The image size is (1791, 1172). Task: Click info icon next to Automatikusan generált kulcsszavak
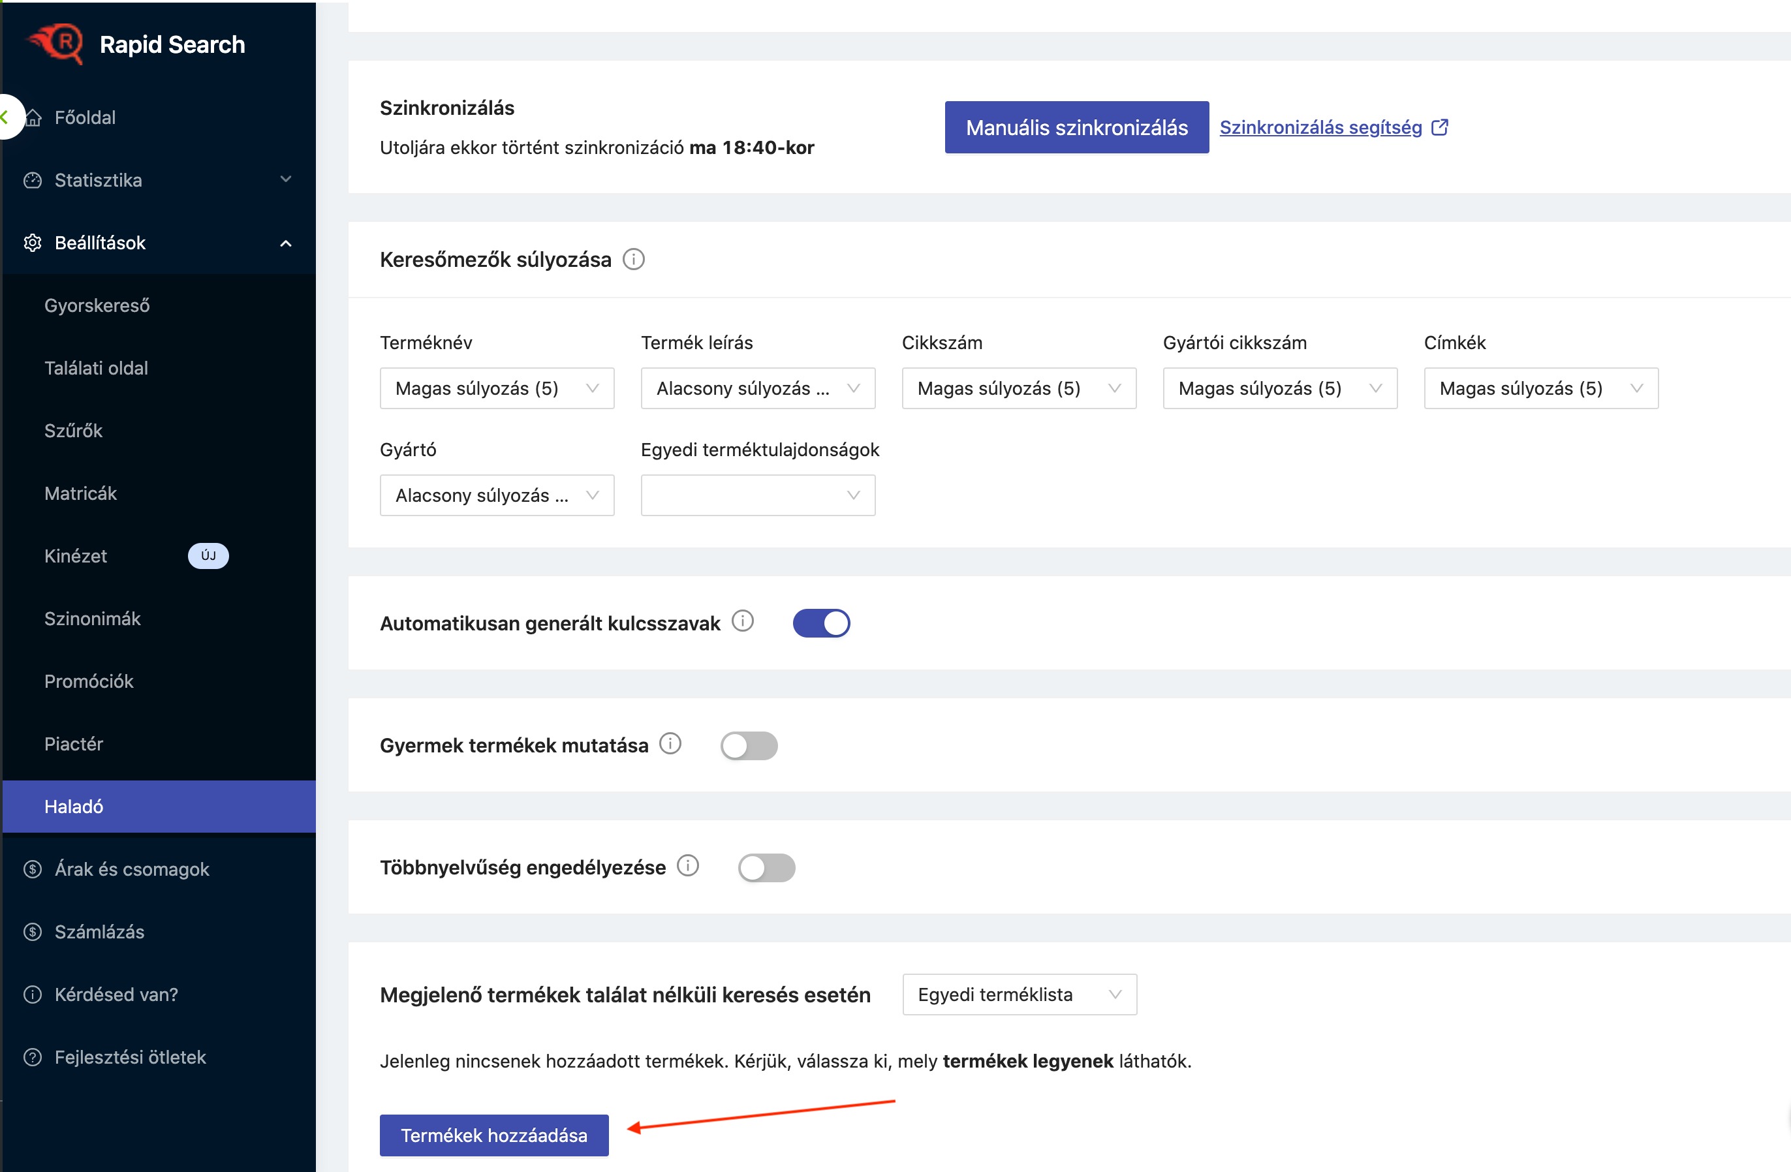click(x=743, y=621)
